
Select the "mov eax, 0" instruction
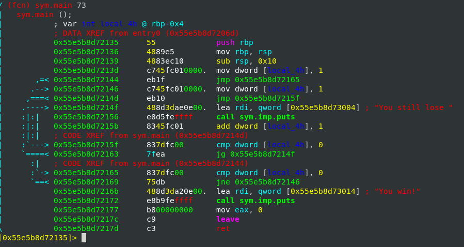[239, 210]
